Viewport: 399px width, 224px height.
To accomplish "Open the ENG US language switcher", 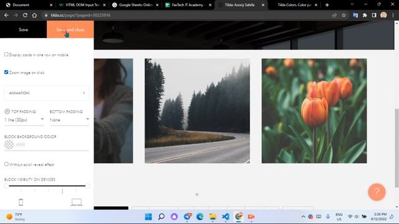I will (339, 217).
